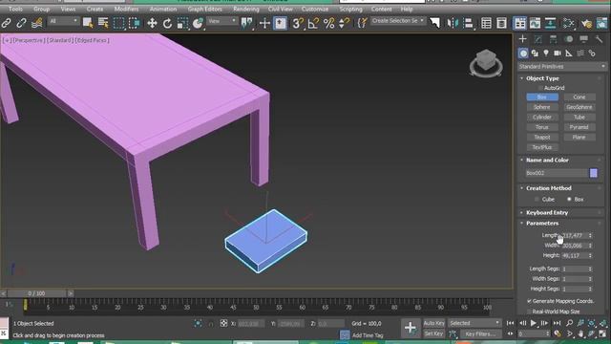Toggle the Ribbon display icon
The width and height of the screenshot is (611, 344).
pos(519,23)
